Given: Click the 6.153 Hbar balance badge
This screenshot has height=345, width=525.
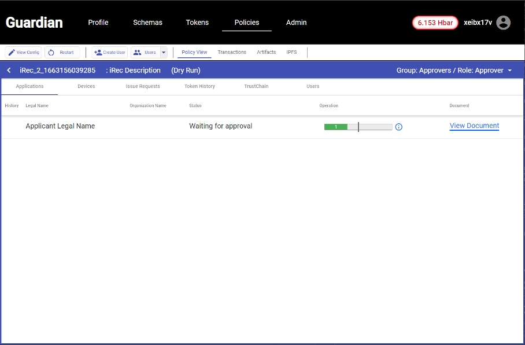Looking at the screenshot, I should point(435,23).
